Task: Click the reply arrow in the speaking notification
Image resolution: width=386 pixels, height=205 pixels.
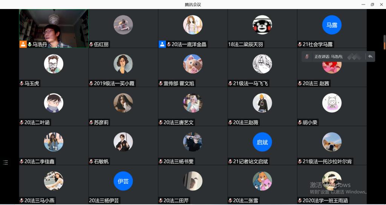Action: [x=370, y=57]
